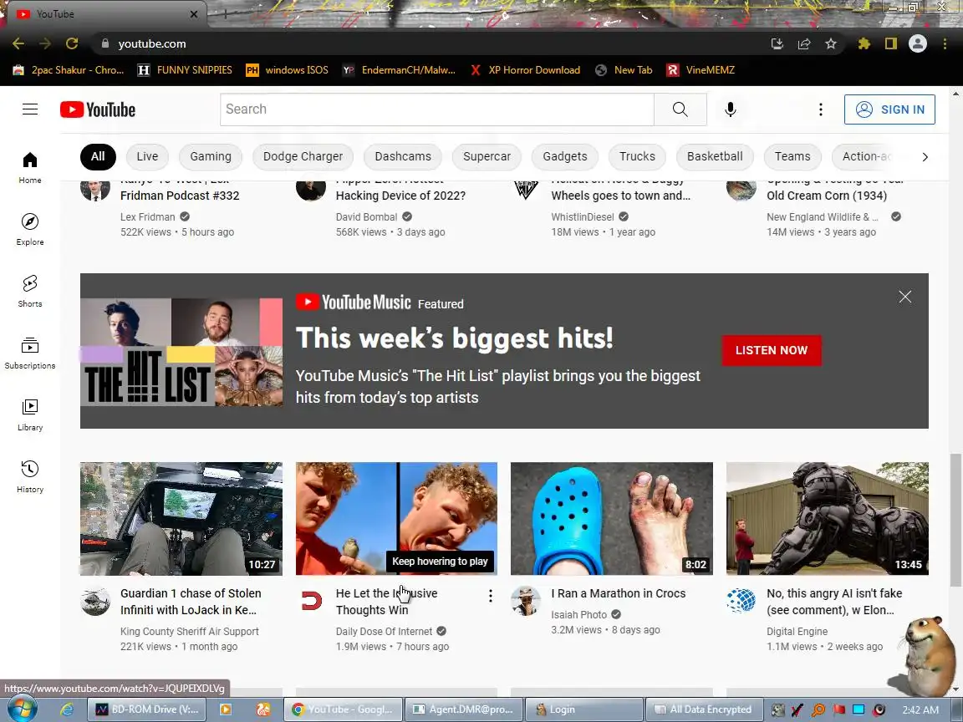Select the Live filter chip
This screenshot has height=722, width=963.
(x=147, y=156)
